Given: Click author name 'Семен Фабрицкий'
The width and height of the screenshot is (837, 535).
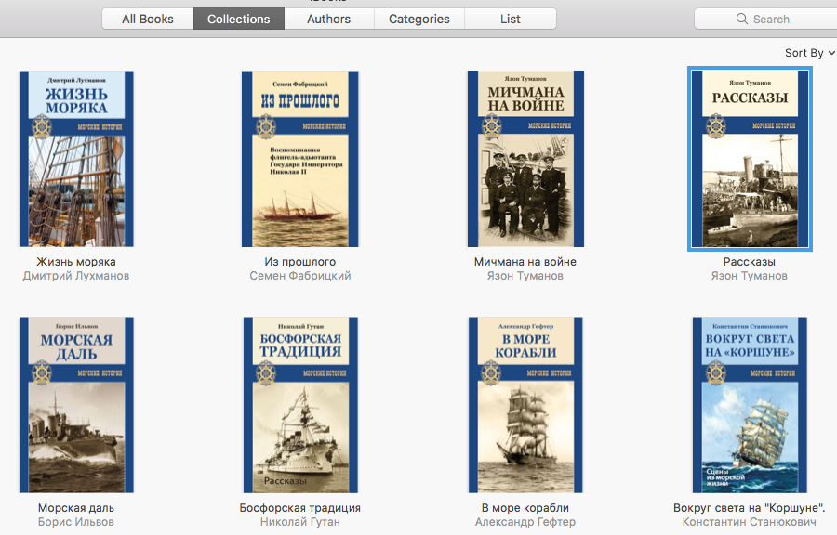Looking at the screenshot, I should tap(299, 276).
